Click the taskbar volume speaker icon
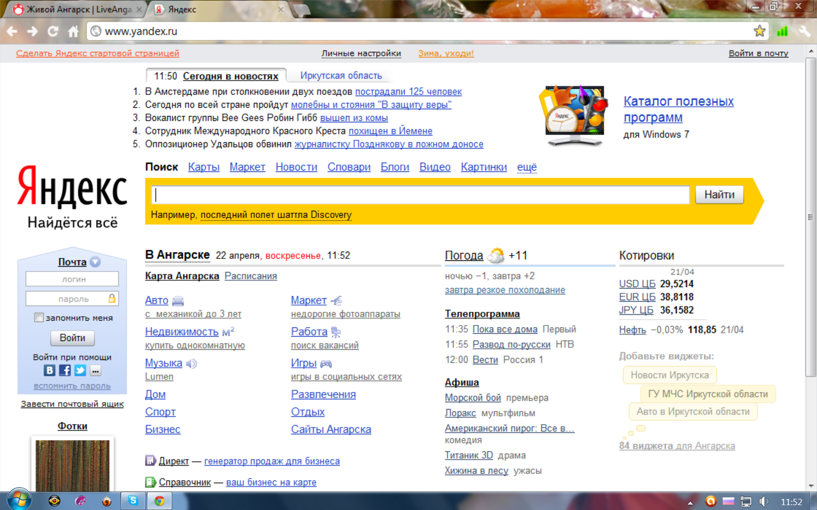Screen dimensions: 817x510 click(x=764, y=501)
